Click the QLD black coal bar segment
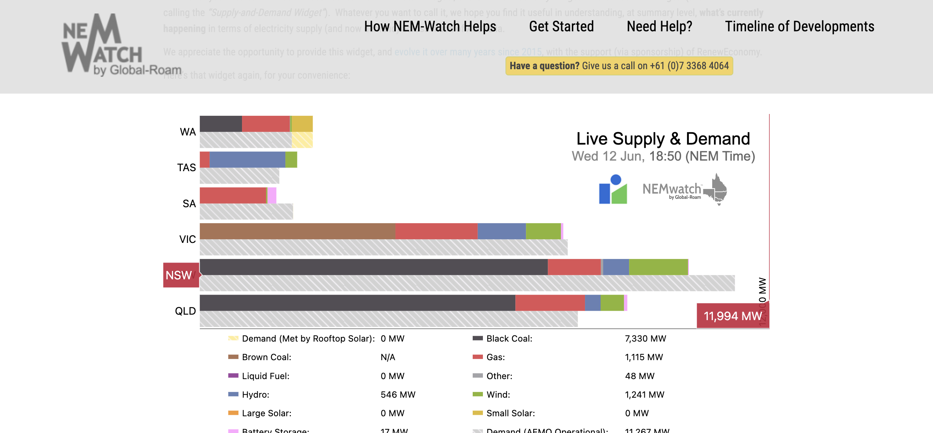The image size is (933, 433). click(358, 303)
